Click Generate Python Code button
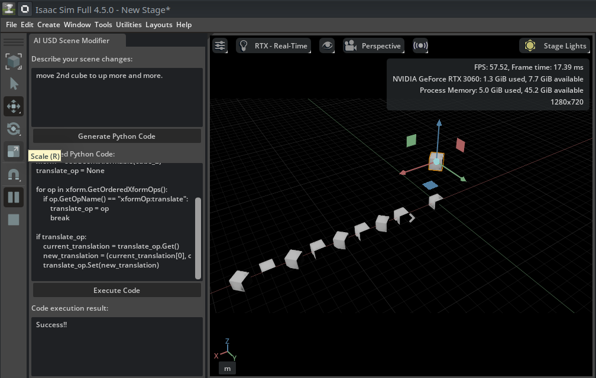 116,136
